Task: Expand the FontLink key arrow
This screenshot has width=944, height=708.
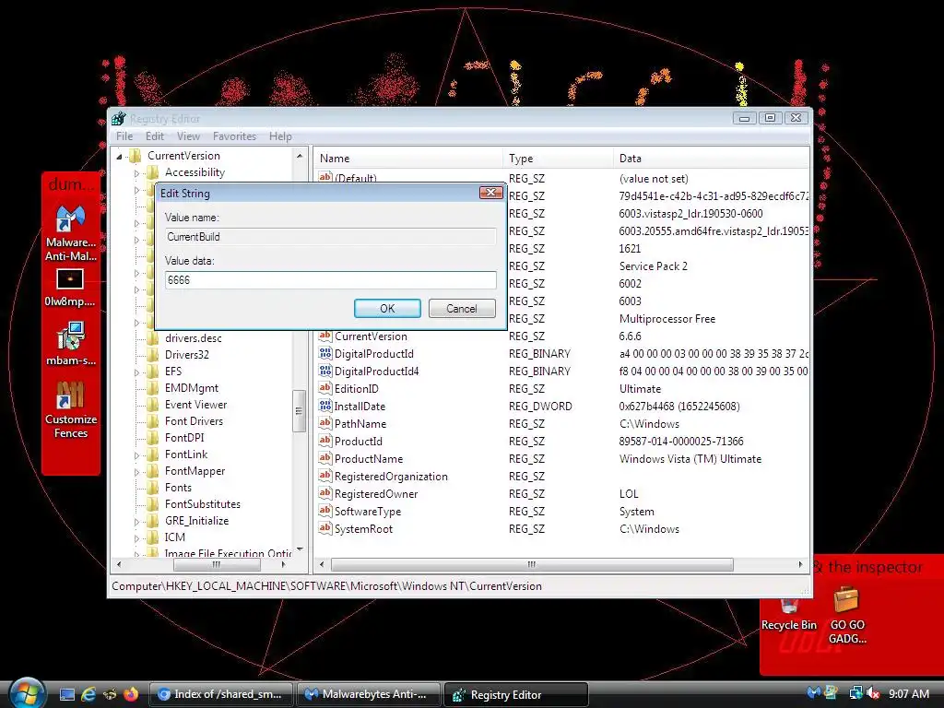Action: pyautogui.click(x=136, y=455)
